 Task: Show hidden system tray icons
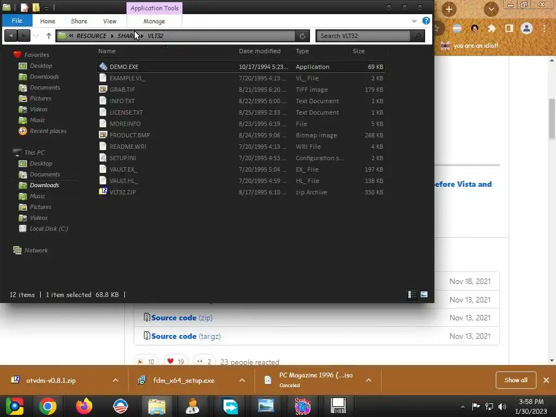tap(463, 407)
